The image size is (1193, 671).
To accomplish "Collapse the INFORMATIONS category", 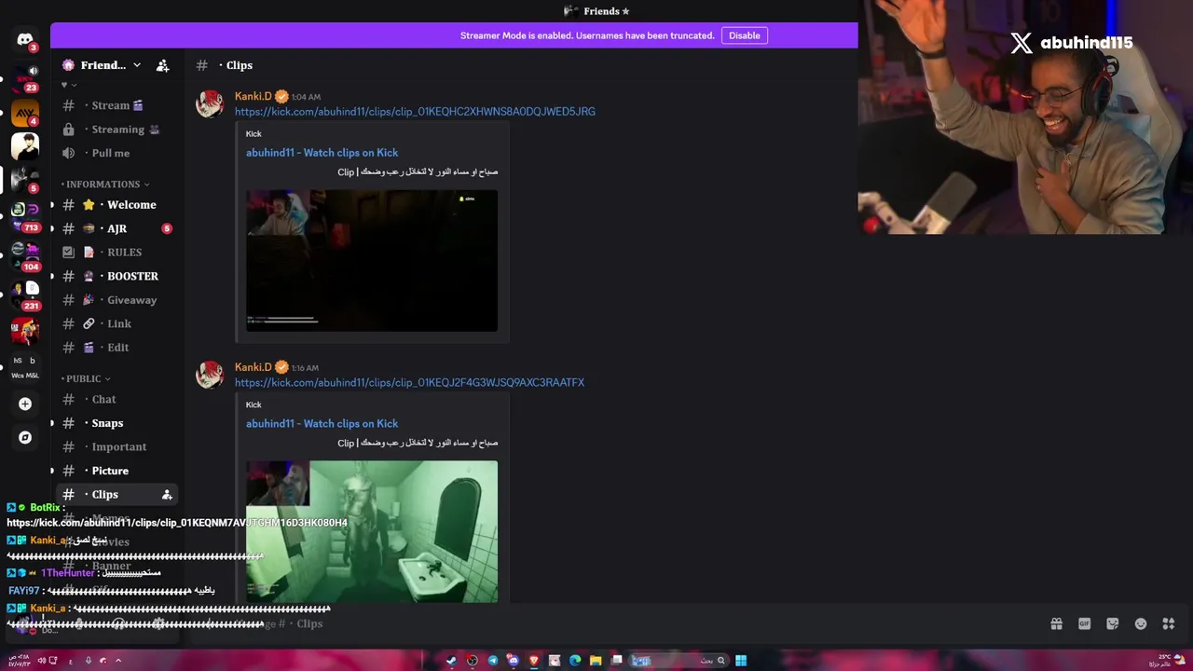I will click(x=105, y=185).
